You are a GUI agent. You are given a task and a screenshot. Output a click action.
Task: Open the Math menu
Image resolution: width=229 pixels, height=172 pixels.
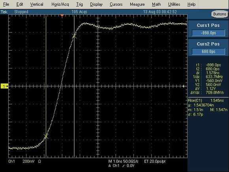(x=156, y=4)
